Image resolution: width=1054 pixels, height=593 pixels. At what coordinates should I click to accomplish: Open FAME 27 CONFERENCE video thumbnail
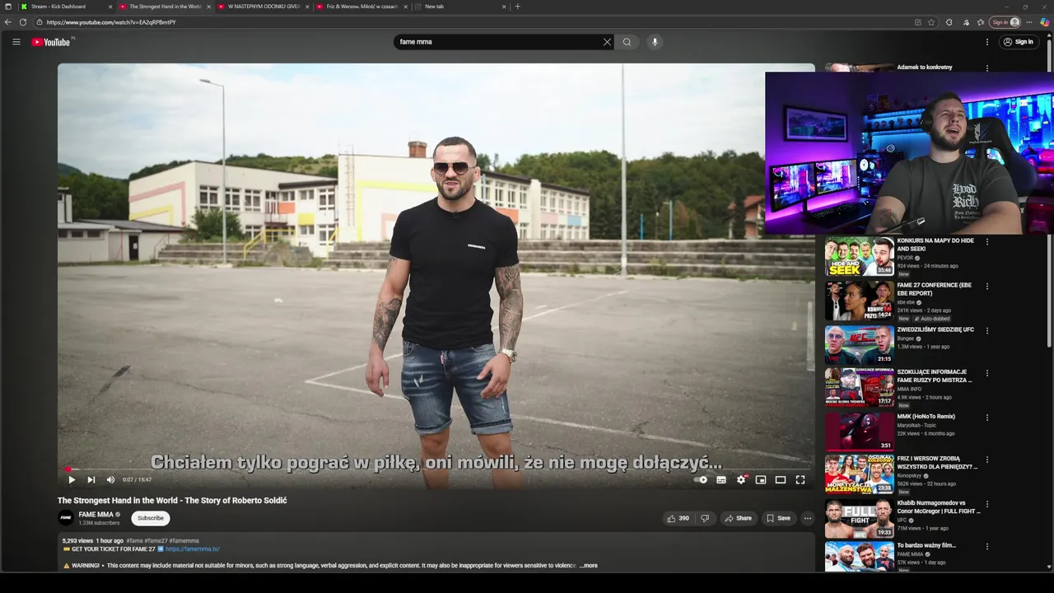pyautogui.click(x=859, y=301)
